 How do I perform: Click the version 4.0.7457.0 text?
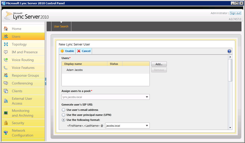(235, 19)
